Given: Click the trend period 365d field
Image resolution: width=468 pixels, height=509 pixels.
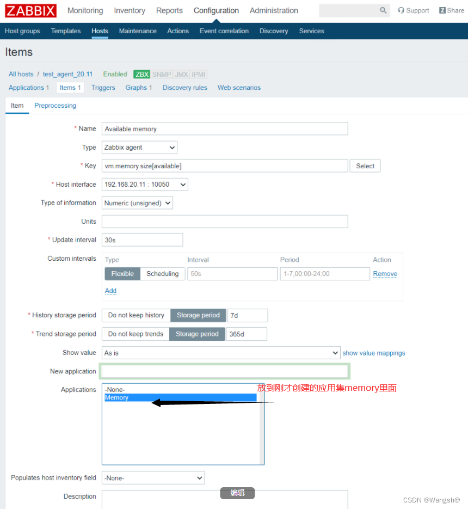Looking at the screenshot, I should [x=247, y=334].
